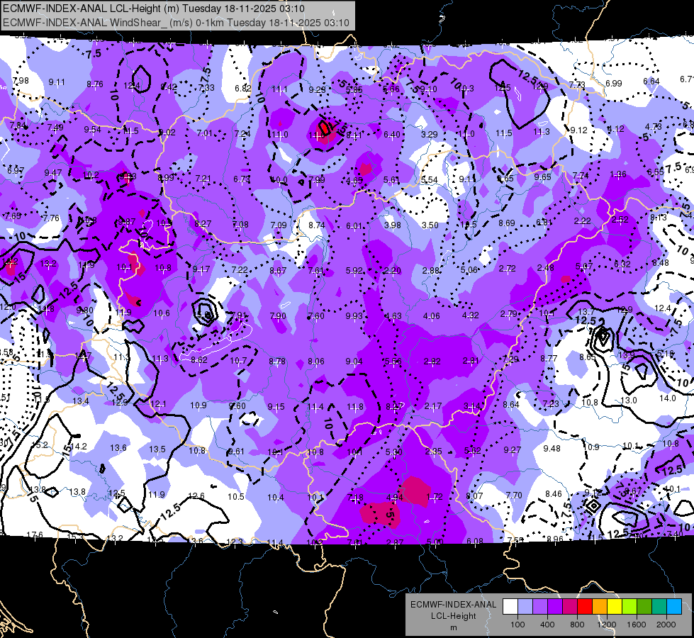This screenshot has height=638, width=694.
Task: Click the wind shear value 8.07
Action: (x=474, y=496)
